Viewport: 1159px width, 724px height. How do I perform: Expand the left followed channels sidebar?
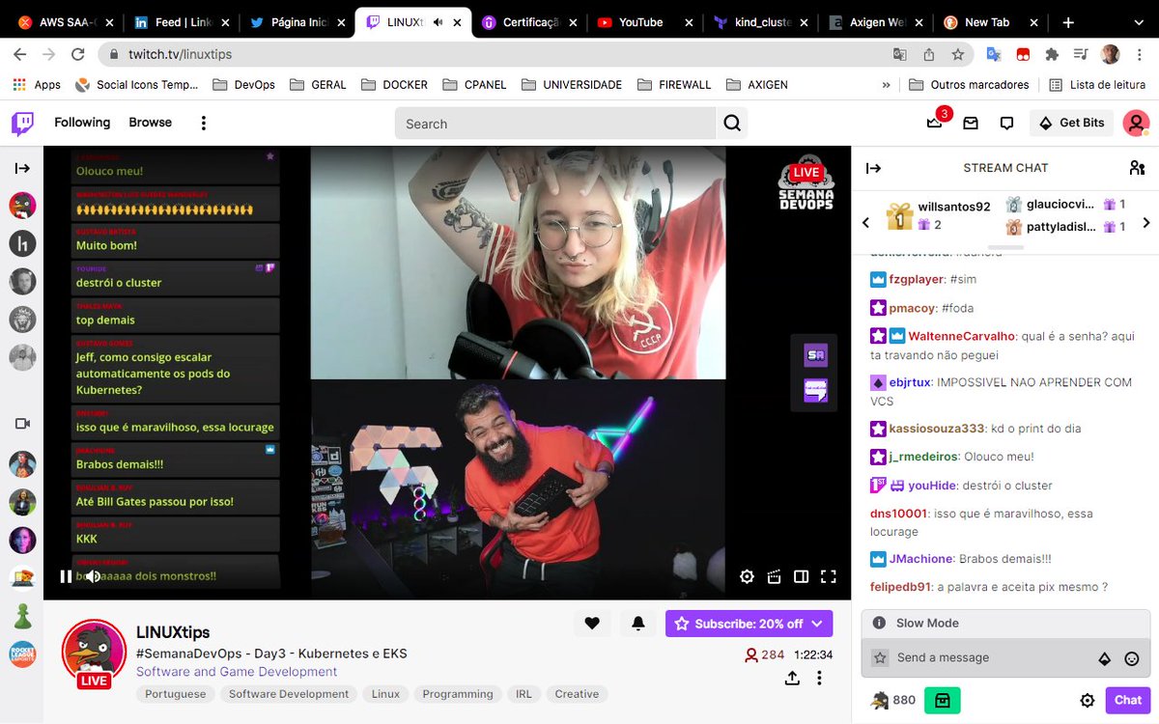22,168
